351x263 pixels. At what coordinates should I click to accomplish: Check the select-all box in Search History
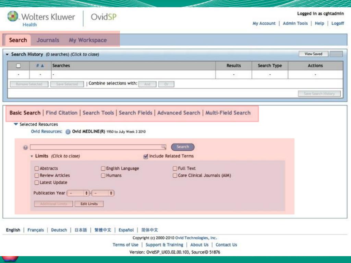19,66
